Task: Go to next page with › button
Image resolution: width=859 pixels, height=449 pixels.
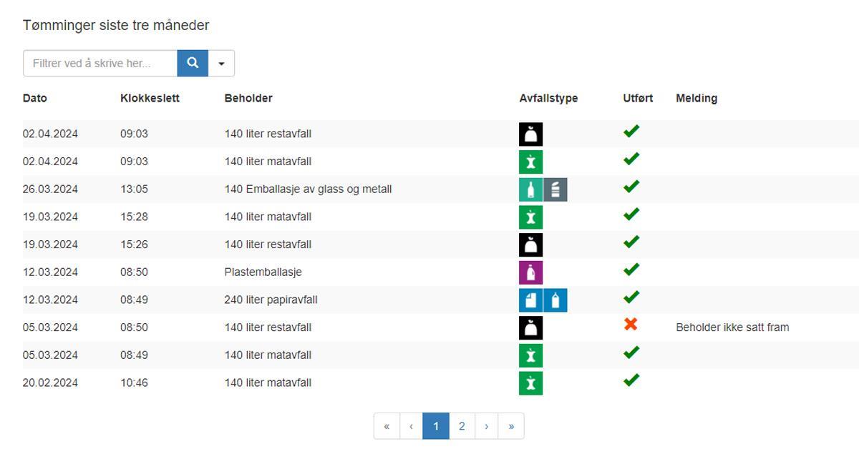Action: [486, 426]
